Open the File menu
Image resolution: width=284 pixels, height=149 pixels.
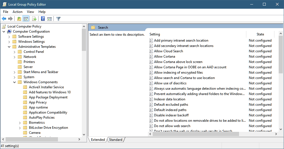click(x=6, y=12)
